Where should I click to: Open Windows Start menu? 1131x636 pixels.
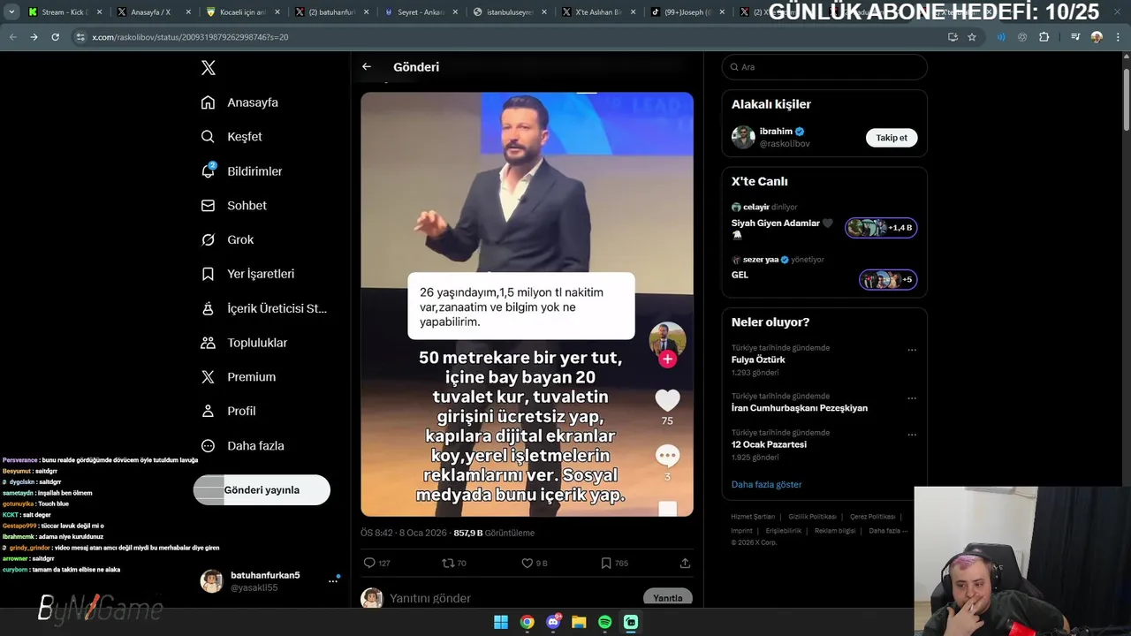point(501,622)
